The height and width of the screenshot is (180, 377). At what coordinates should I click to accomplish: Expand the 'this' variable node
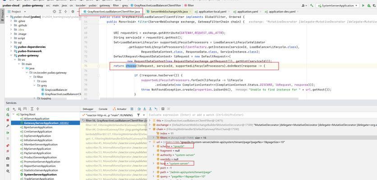pos(150,121)
